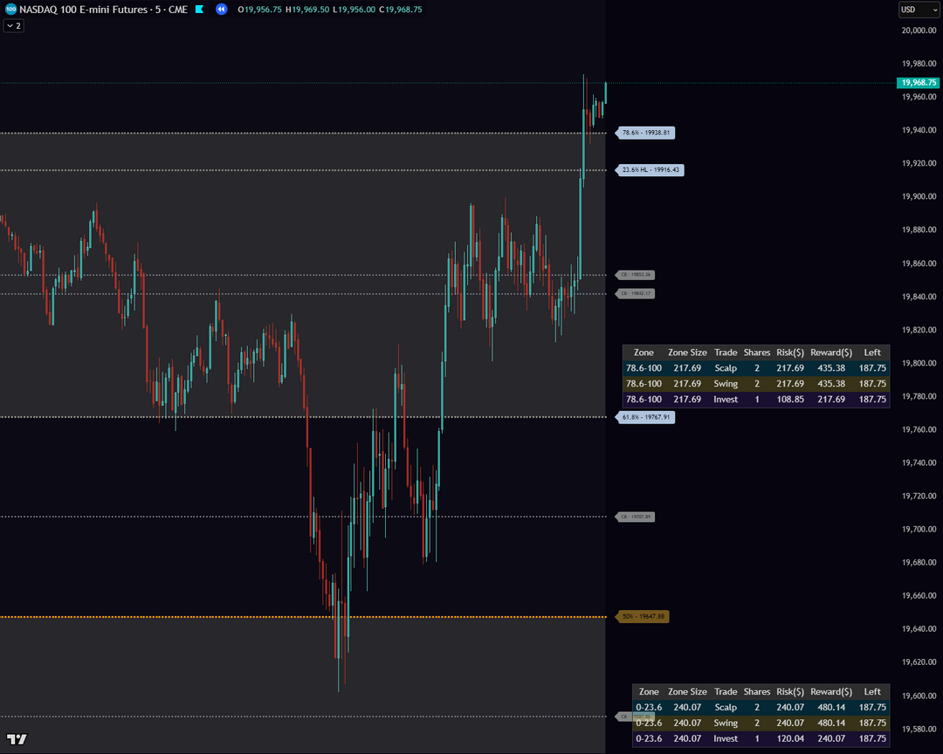
Task: Click the Close value C19,968.75 in header
Action: point(401,10)
